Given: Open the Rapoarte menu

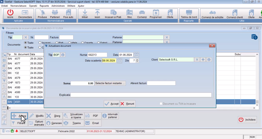Looking at the screenshot, I should coord(44,6).
